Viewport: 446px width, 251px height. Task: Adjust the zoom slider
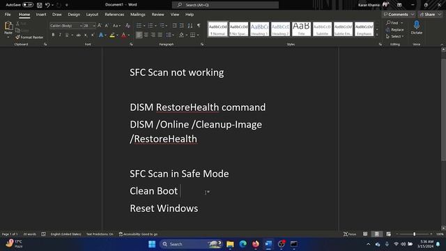(x=414, y=234)
